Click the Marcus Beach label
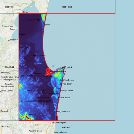This screenshot has height=134, width=134. 64,98
